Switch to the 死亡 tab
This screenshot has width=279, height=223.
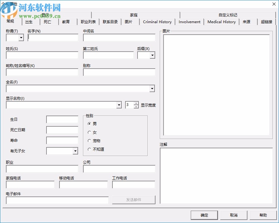coord(48,22)
